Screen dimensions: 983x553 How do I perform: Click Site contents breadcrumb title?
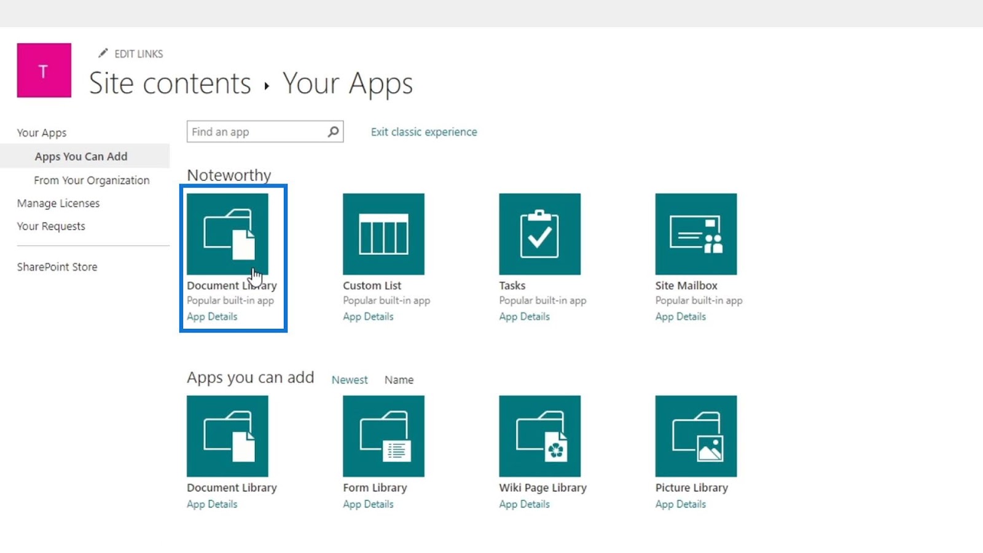170,83
